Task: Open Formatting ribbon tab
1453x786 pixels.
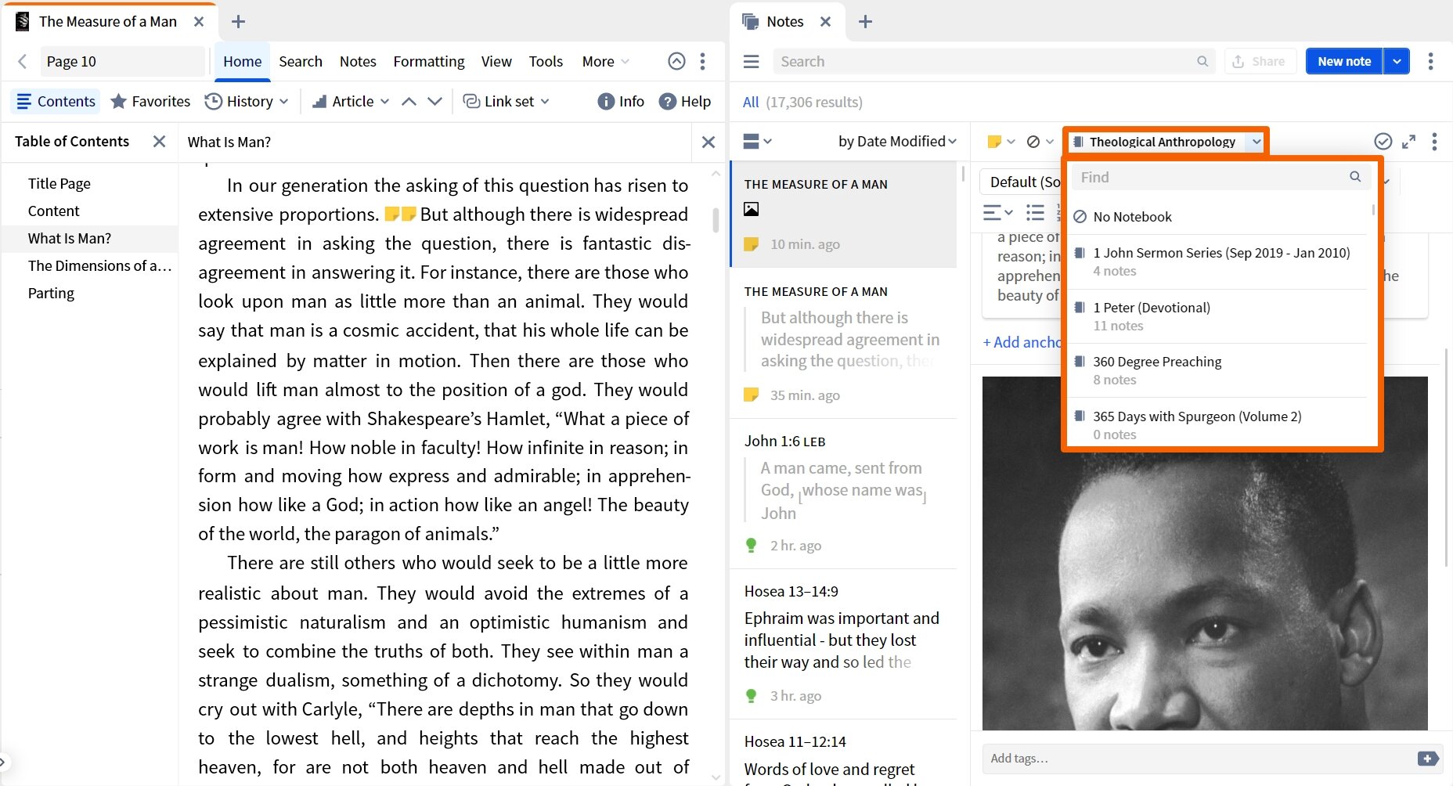Action: click(429, 61)
